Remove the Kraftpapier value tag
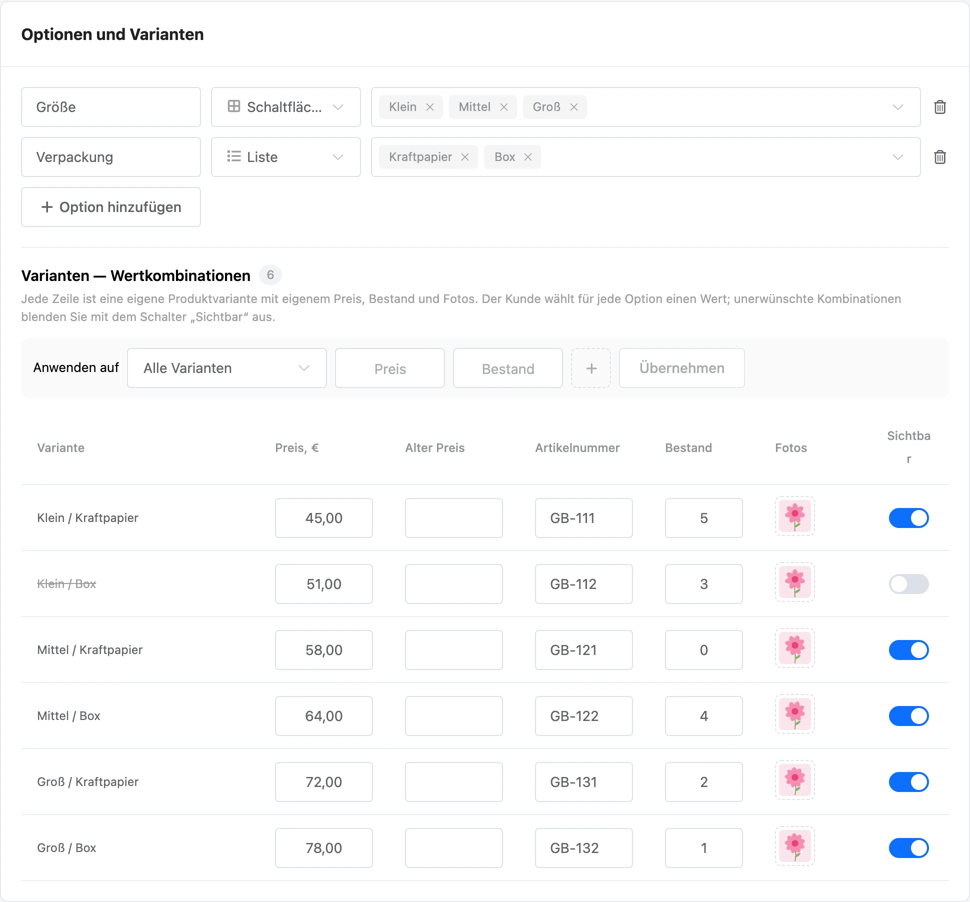970x902 pixels. click(465, 157)
